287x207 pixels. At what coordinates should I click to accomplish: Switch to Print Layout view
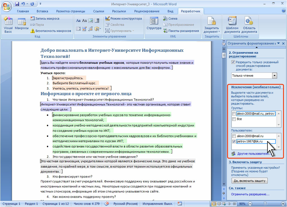point(214,204)
